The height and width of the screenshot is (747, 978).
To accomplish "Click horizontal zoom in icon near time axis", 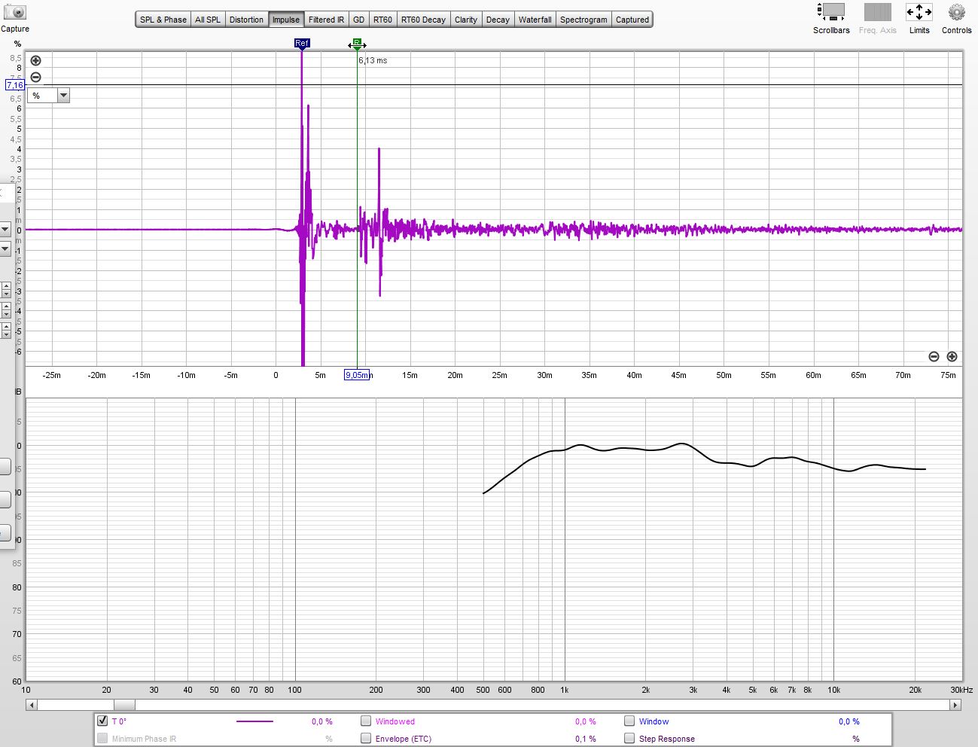I will click(952, 357).
